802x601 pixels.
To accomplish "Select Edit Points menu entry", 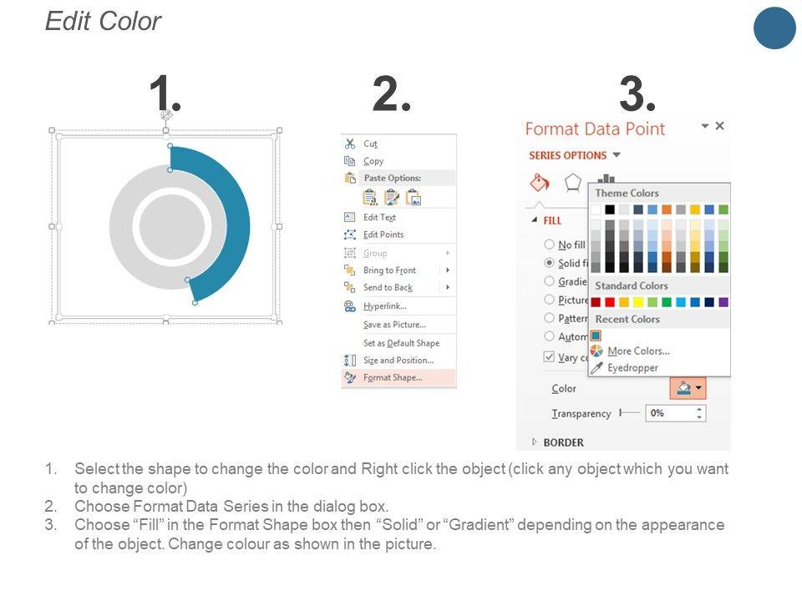I will (383, 235).
